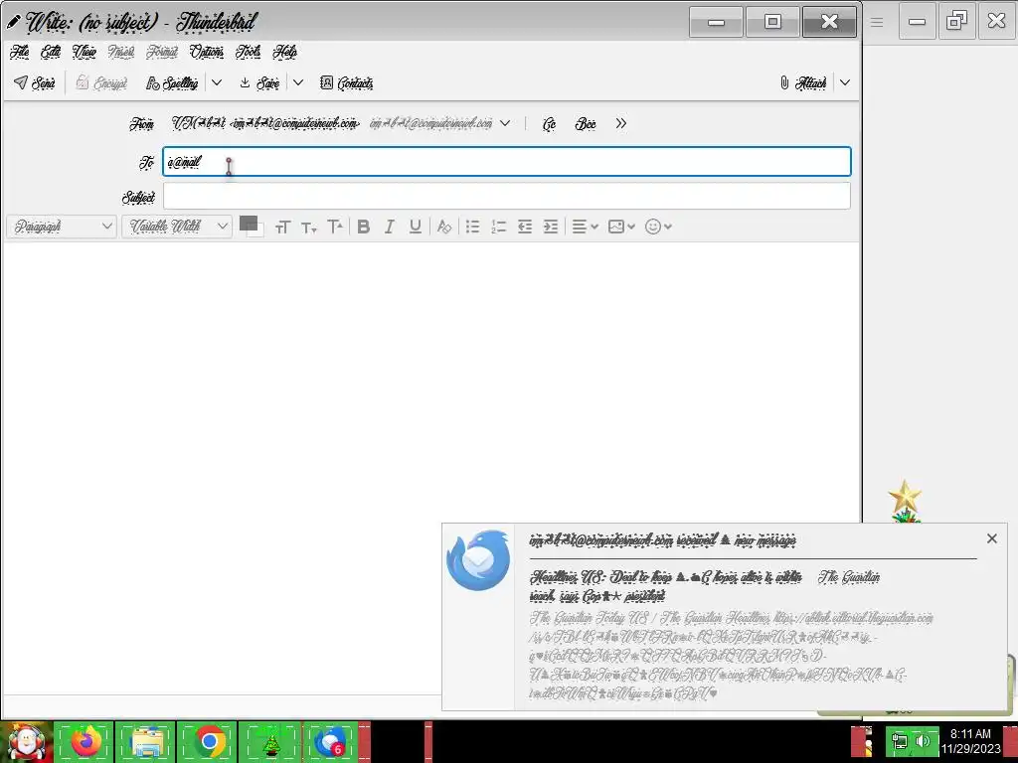Add a Cc address field
The image size is (1018, 763).
(x=549, y=124)
